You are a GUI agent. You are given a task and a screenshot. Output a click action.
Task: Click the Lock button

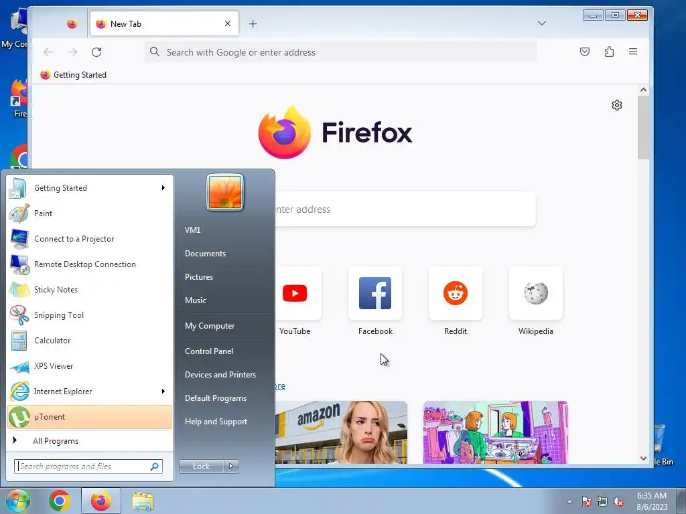coord(201,466)
